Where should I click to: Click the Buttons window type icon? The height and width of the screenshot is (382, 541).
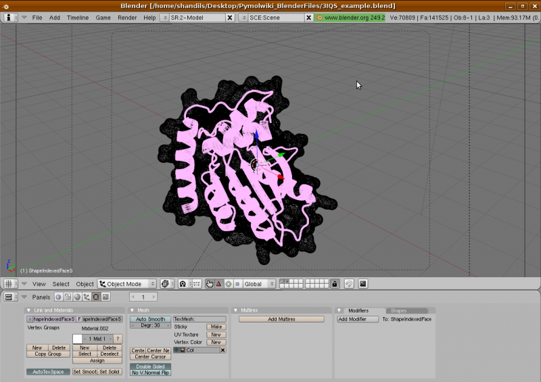click(x=10, y=297)
